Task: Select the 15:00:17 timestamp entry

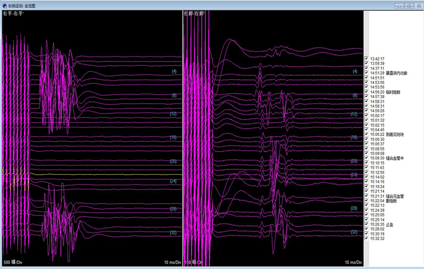Action: click(x=377, y=115)
